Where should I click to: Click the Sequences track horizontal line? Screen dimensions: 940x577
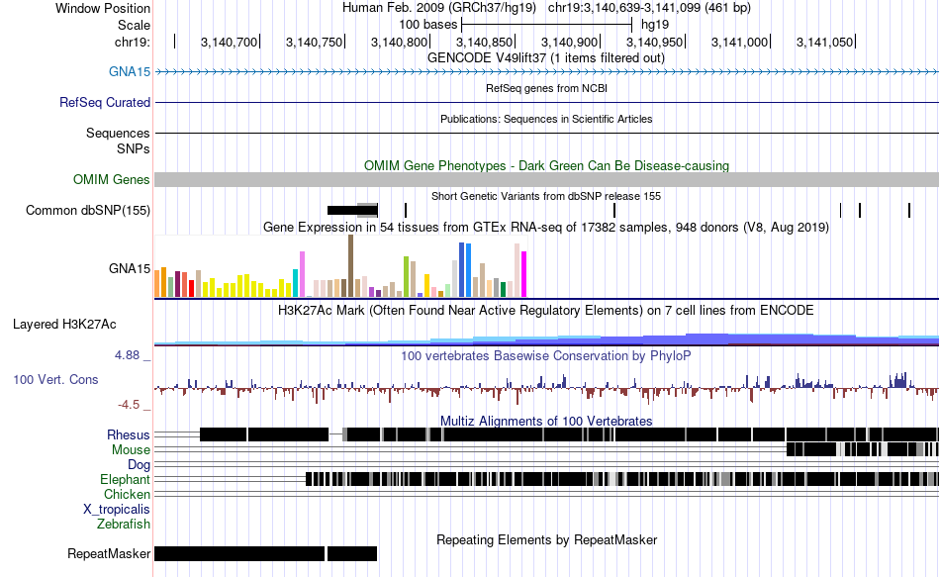(546, 134)
